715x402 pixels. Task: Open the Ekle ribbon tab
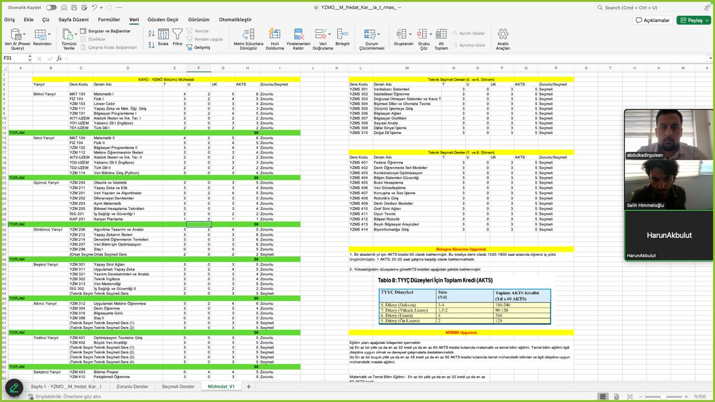tap(28, 20)
